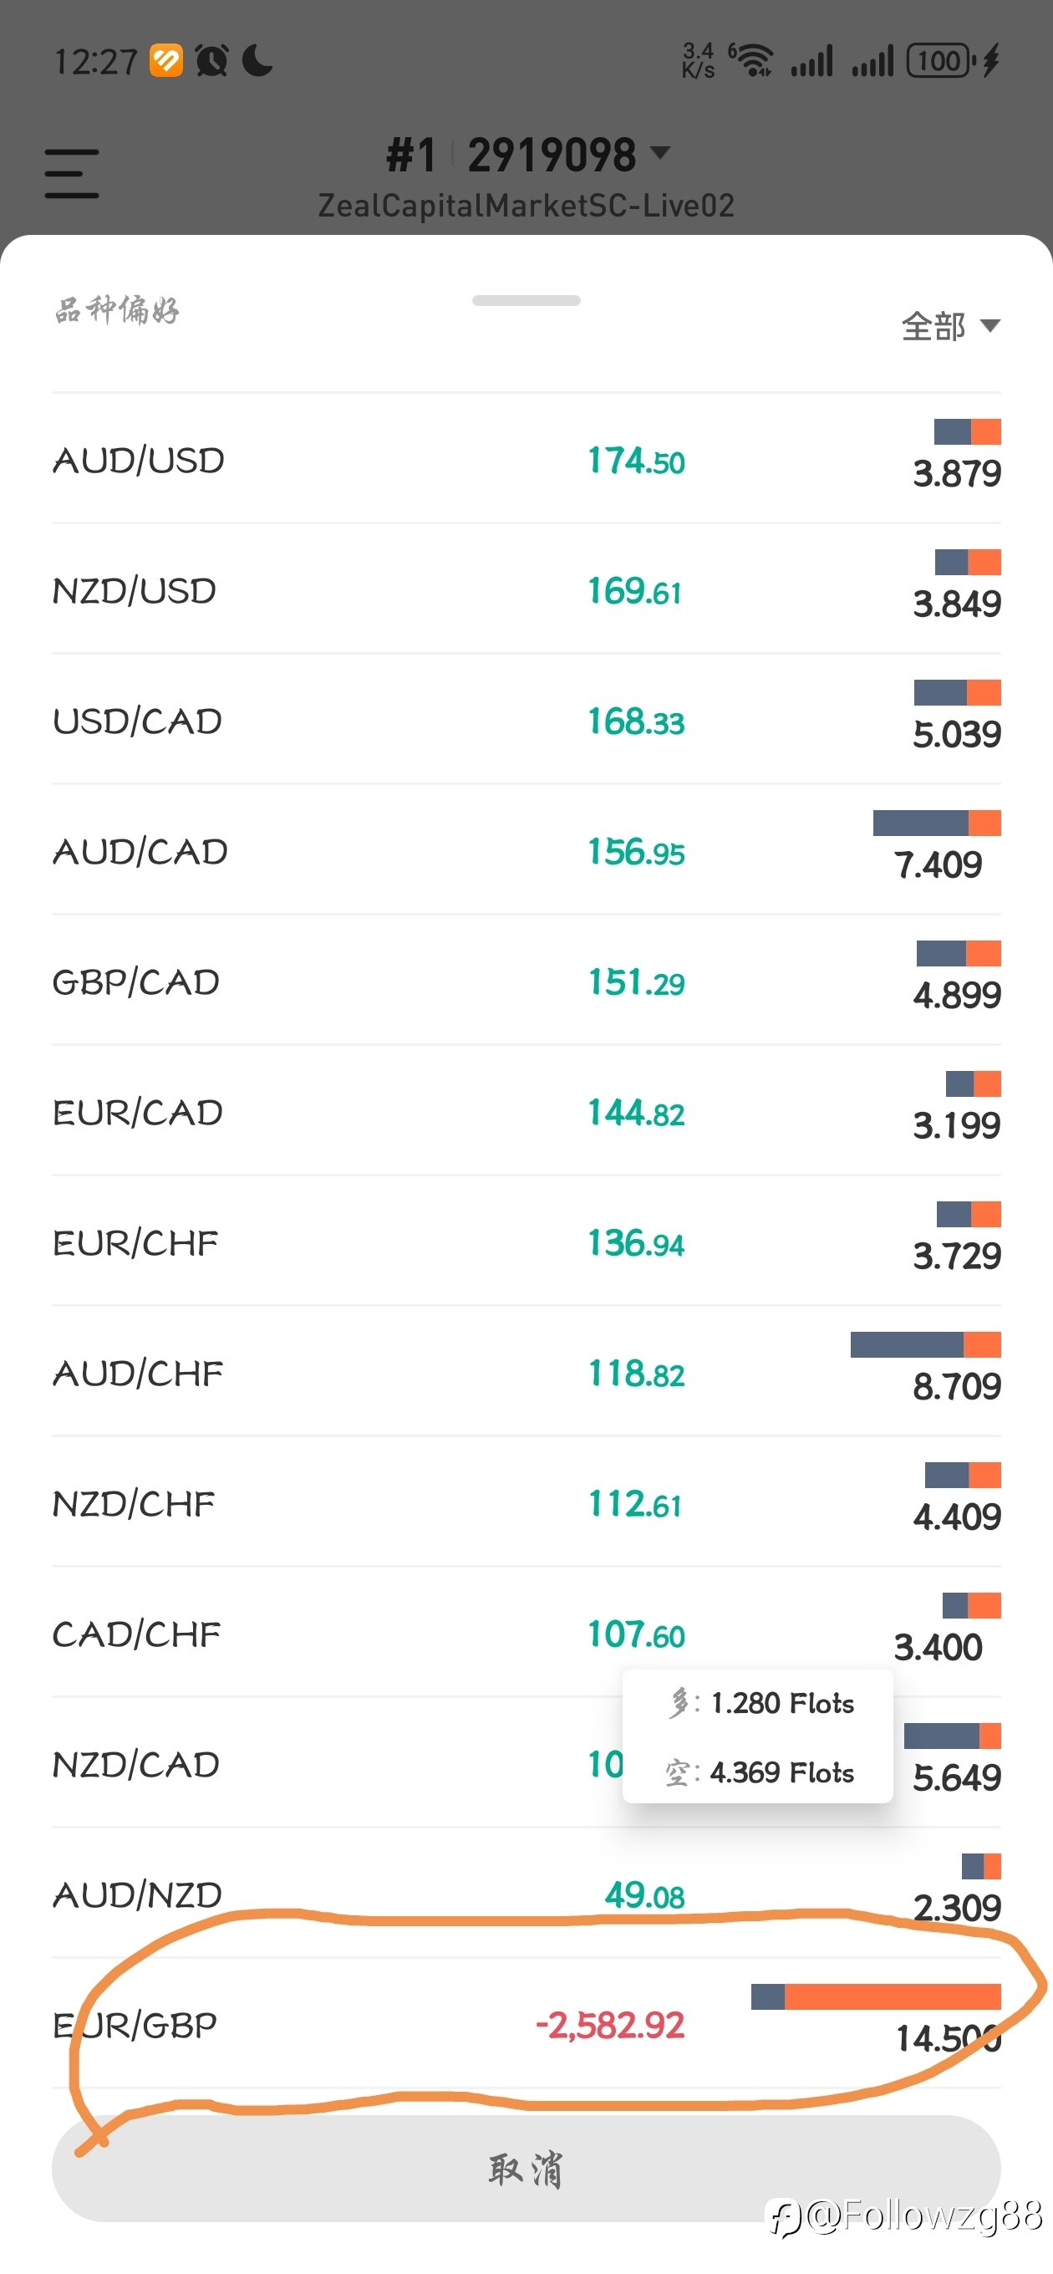Open the 全部 filter dropdown
Screen dimensions: 1053x2274
[x=949, y=326]
